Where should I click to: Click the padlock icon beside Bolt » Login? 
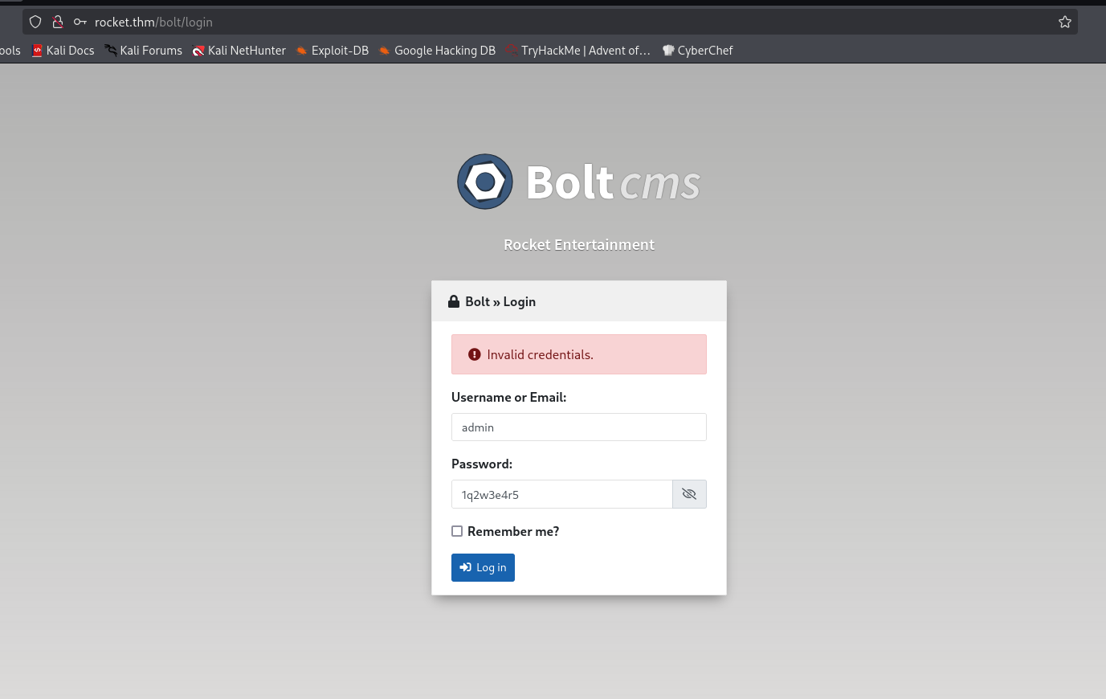(455, 300)
